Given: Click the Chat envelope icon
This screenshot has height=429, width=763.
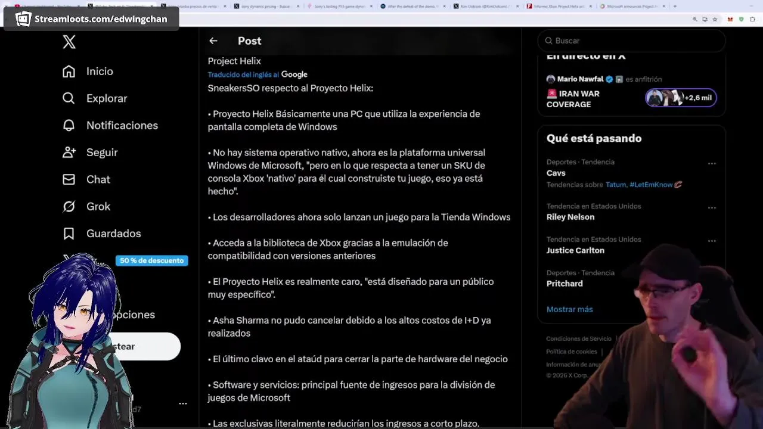Looking at the screenshot, I should click(x=69, y=179).
